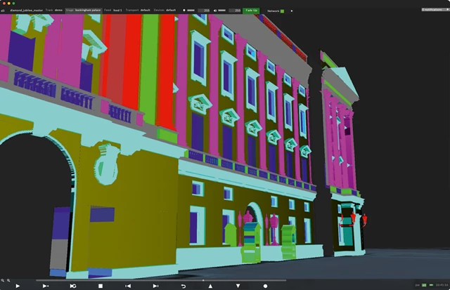Select the clock time in bottom right corner
Image resolution: width=450 pixels, height=290 pixels.
pos(442,285)
